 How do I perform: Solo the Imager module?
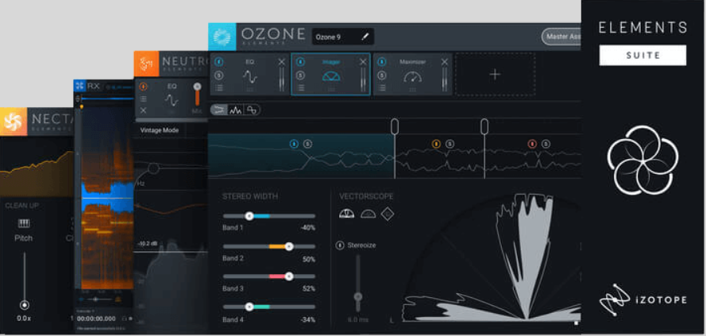click(300, 75)
